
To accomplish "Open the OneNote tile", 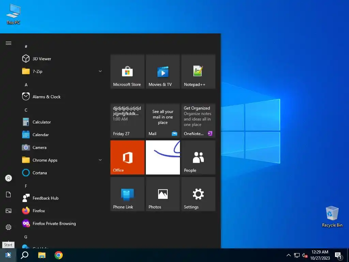I will (198, 121).
